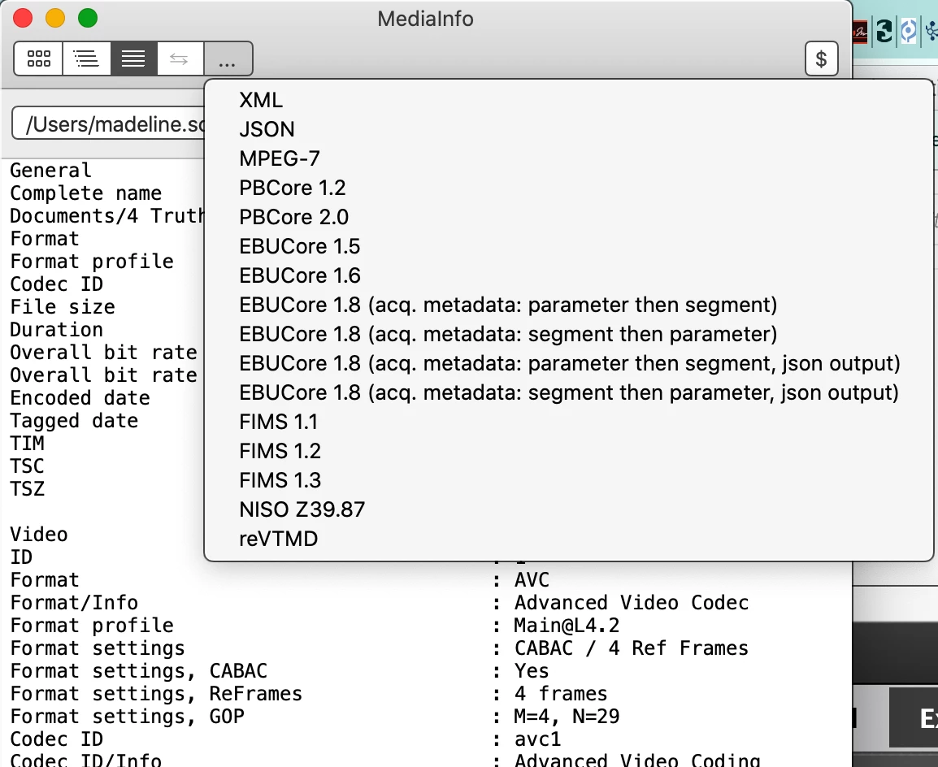Click the dark green swirl icon in background window

click(884, 31)
